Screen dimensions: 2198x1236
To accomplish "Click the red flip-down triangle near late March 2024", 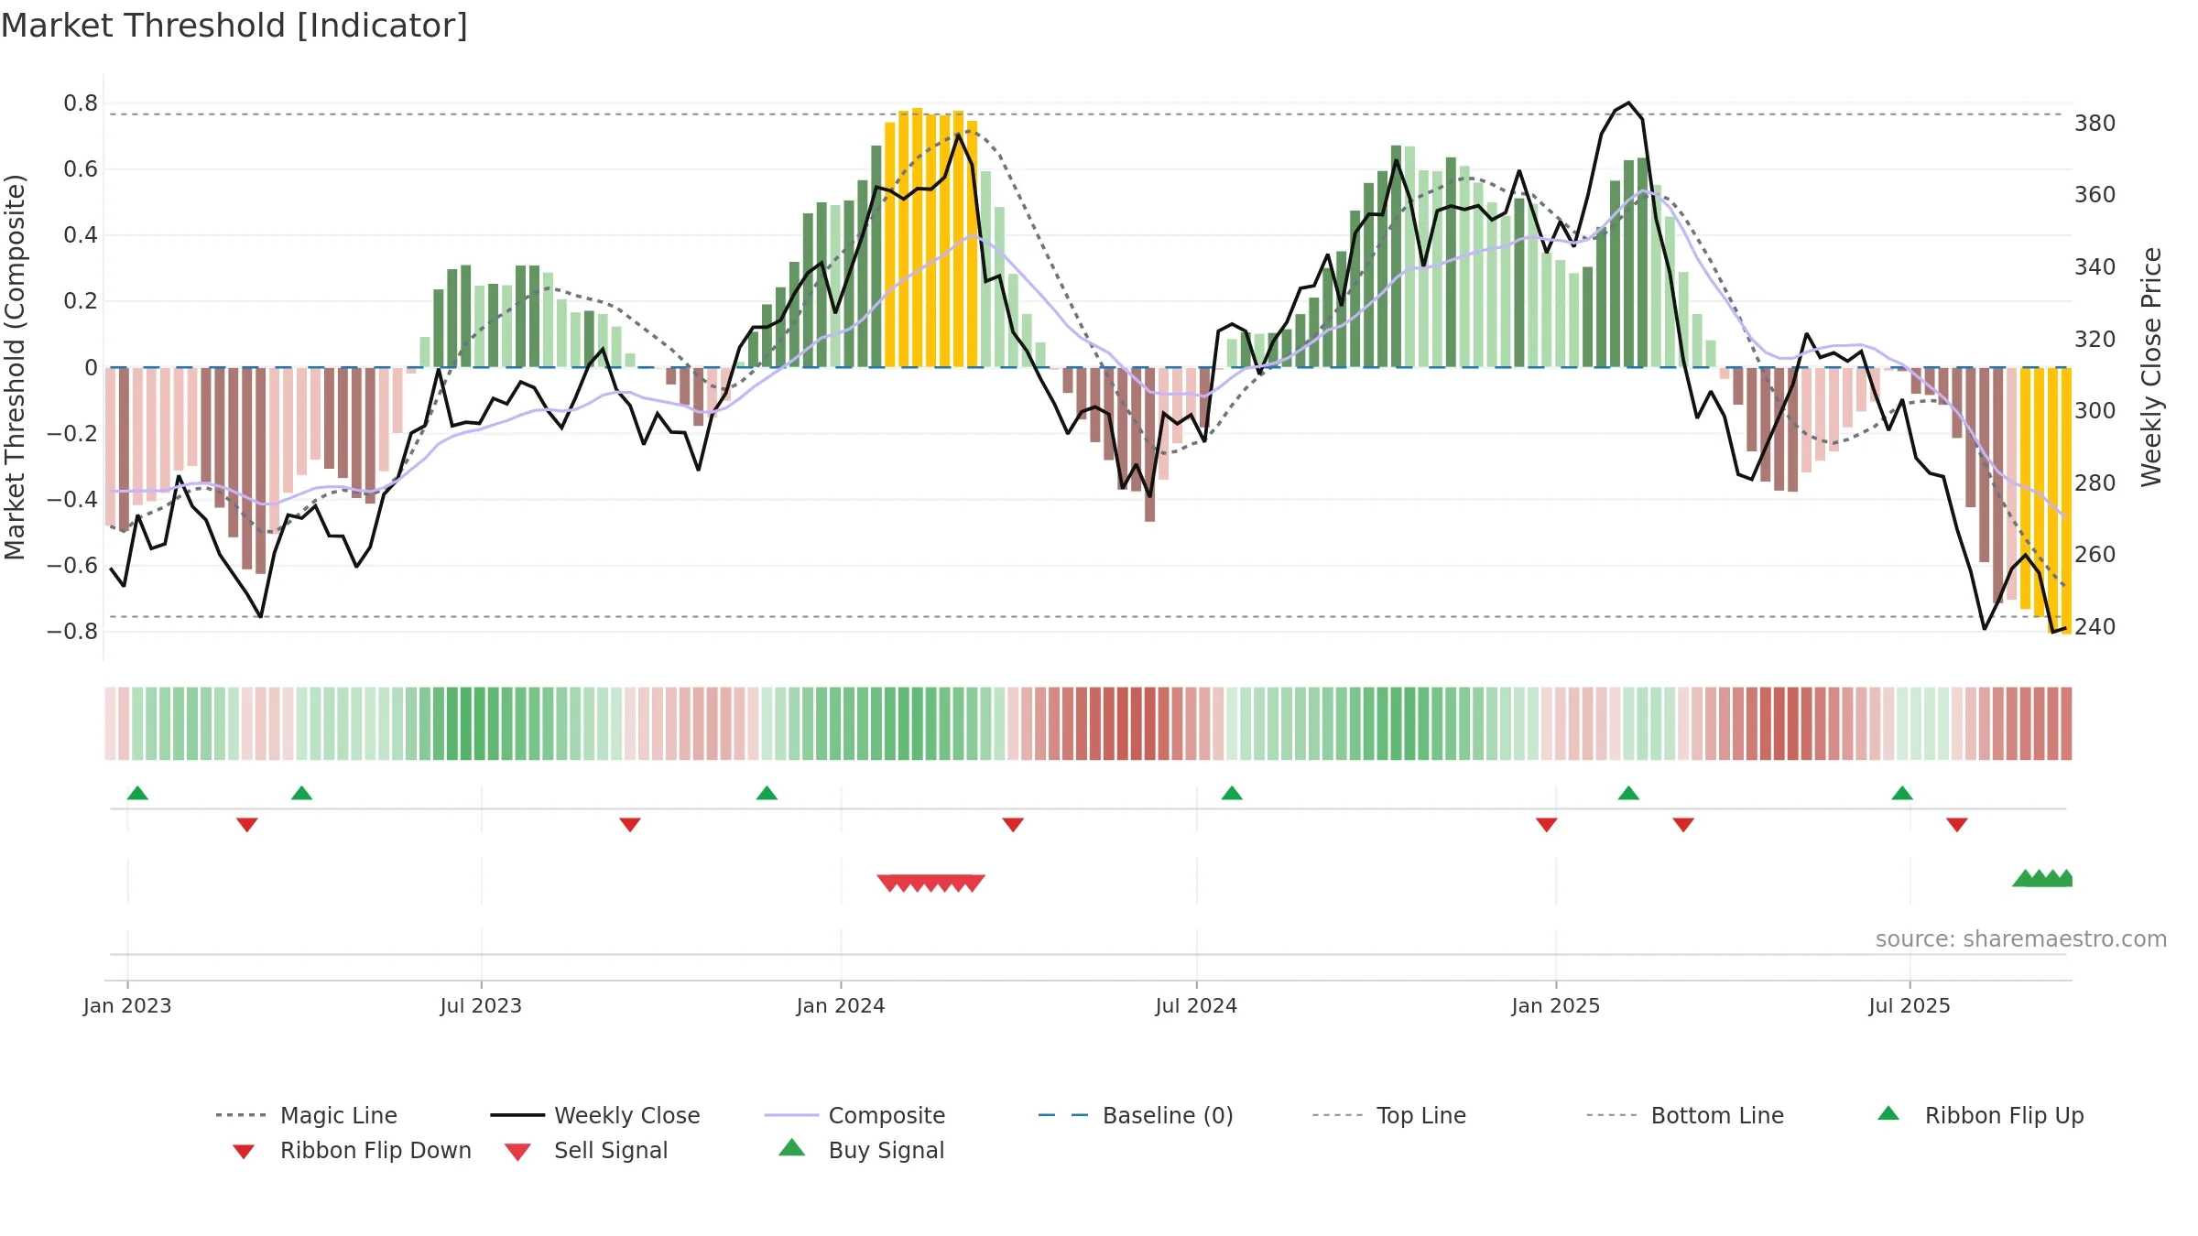I will [1013, 825].
